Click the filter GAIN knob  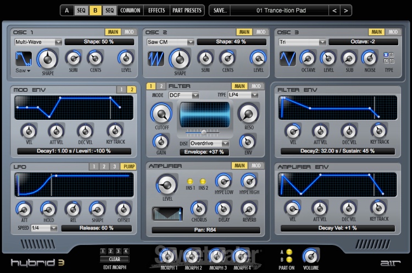[x=161, y=141]
